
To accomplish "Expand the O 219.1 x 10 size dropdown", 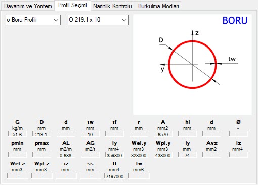I will tap(98, 20).
